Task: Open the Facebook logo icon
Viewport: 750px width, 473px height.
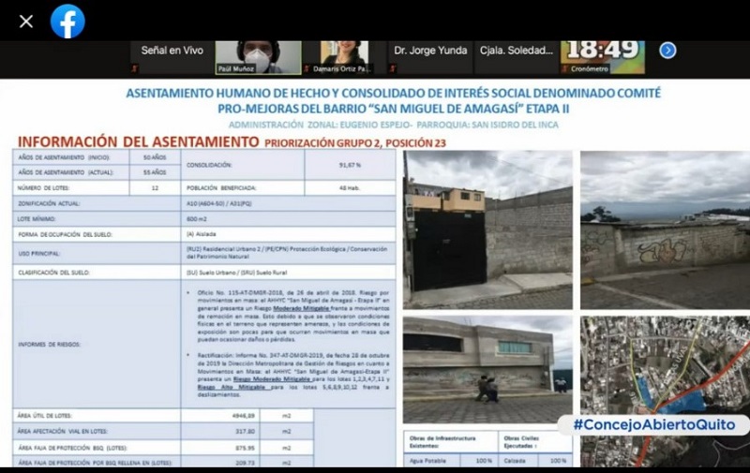Action: pyautogui.click(x=67, y=22)
